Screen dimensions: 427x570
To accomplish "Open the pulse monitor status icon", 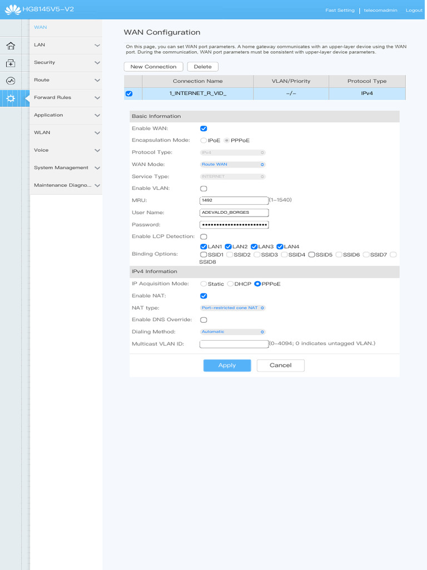I will 11,81.
